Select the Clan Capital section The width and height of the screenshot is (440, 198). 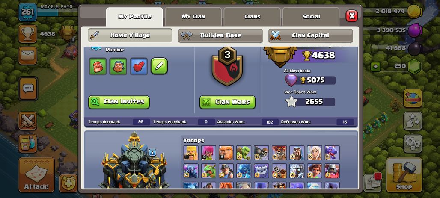[x=310, y=35]
